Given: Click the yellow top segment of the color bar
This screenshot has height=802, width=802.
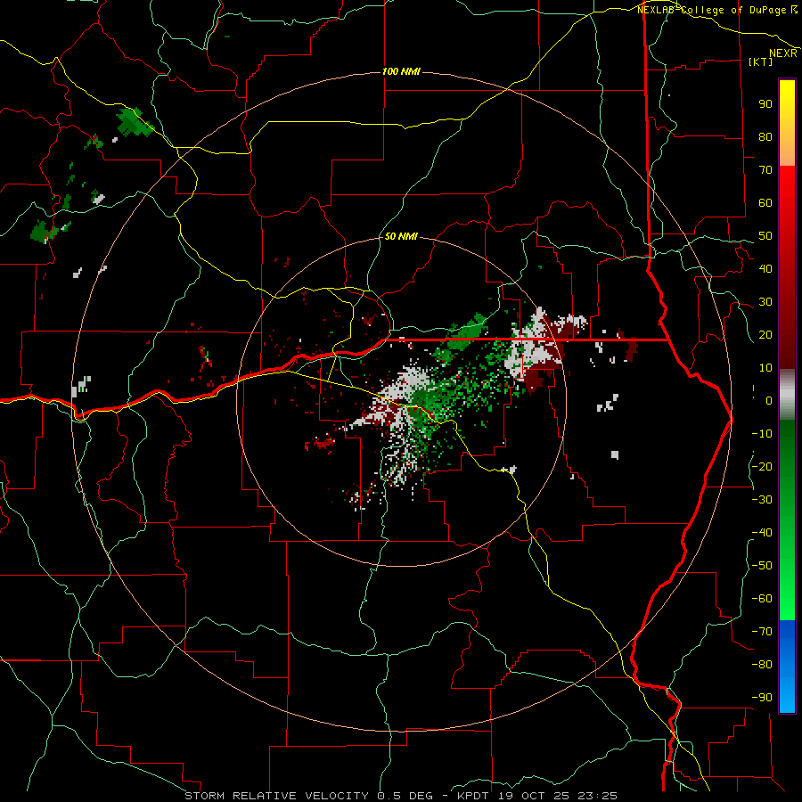Looking at the screenshot, I should pos(787,123).
